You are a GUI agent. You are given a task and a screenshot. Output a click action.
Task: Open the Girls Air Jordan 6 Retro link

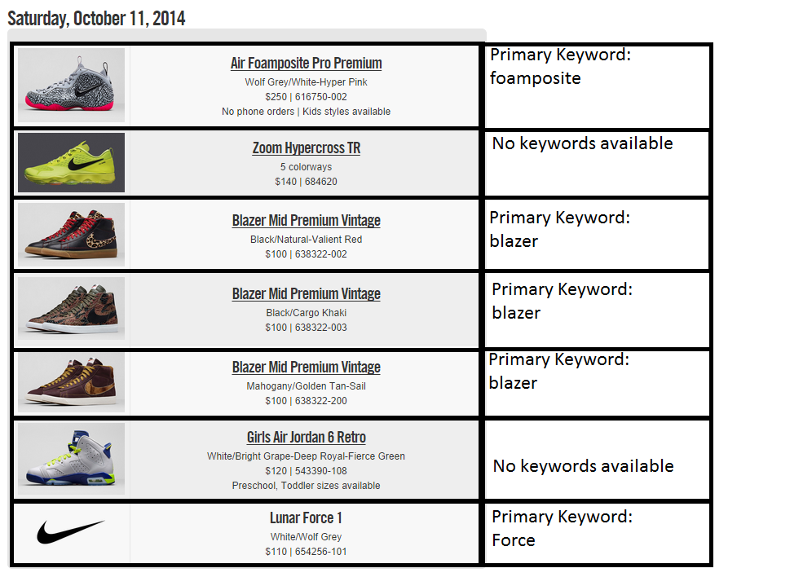pos(306,438)
